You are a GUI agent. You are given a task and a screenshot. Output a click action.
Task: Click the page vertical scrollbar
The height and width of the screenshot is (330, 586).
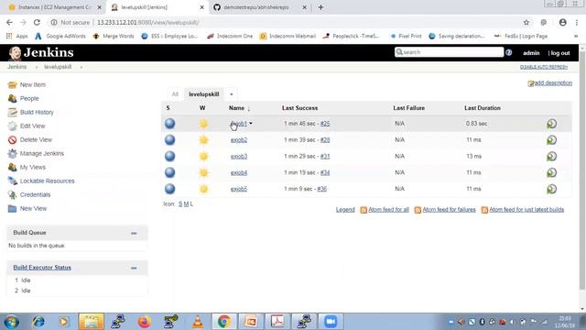coord(582,170)
